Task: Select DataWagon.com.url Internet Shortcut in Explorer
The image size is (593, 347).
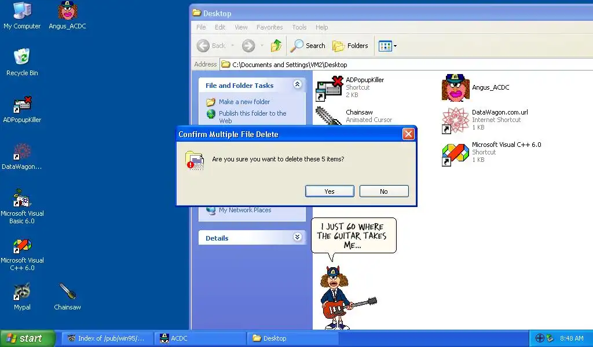Action: point(485,120)
